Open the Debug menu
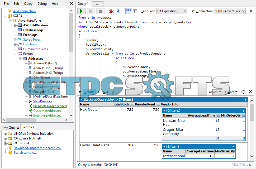The width and height of the screenshot is (256, 169). click(42, 4)
